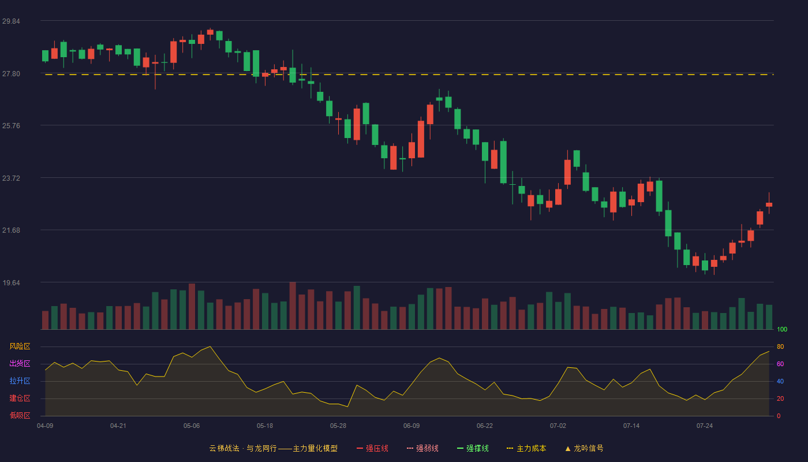Viewport: 808px width, 462px height.
Task: Click the 05-18 date label
Action: (265, 426)
